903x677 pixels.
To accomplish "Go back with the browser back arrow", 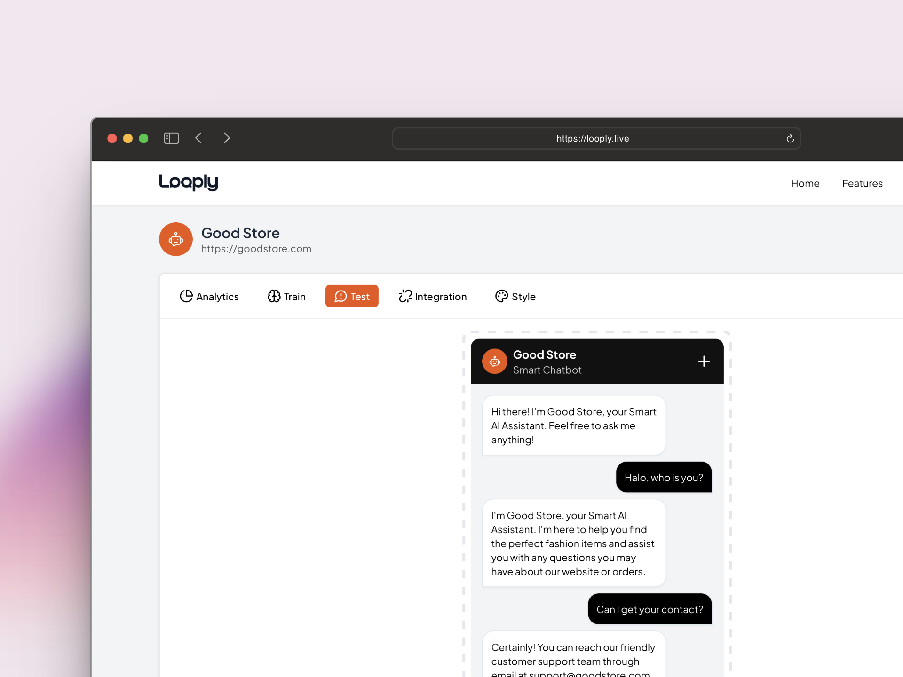I will [x=199, y=138].
